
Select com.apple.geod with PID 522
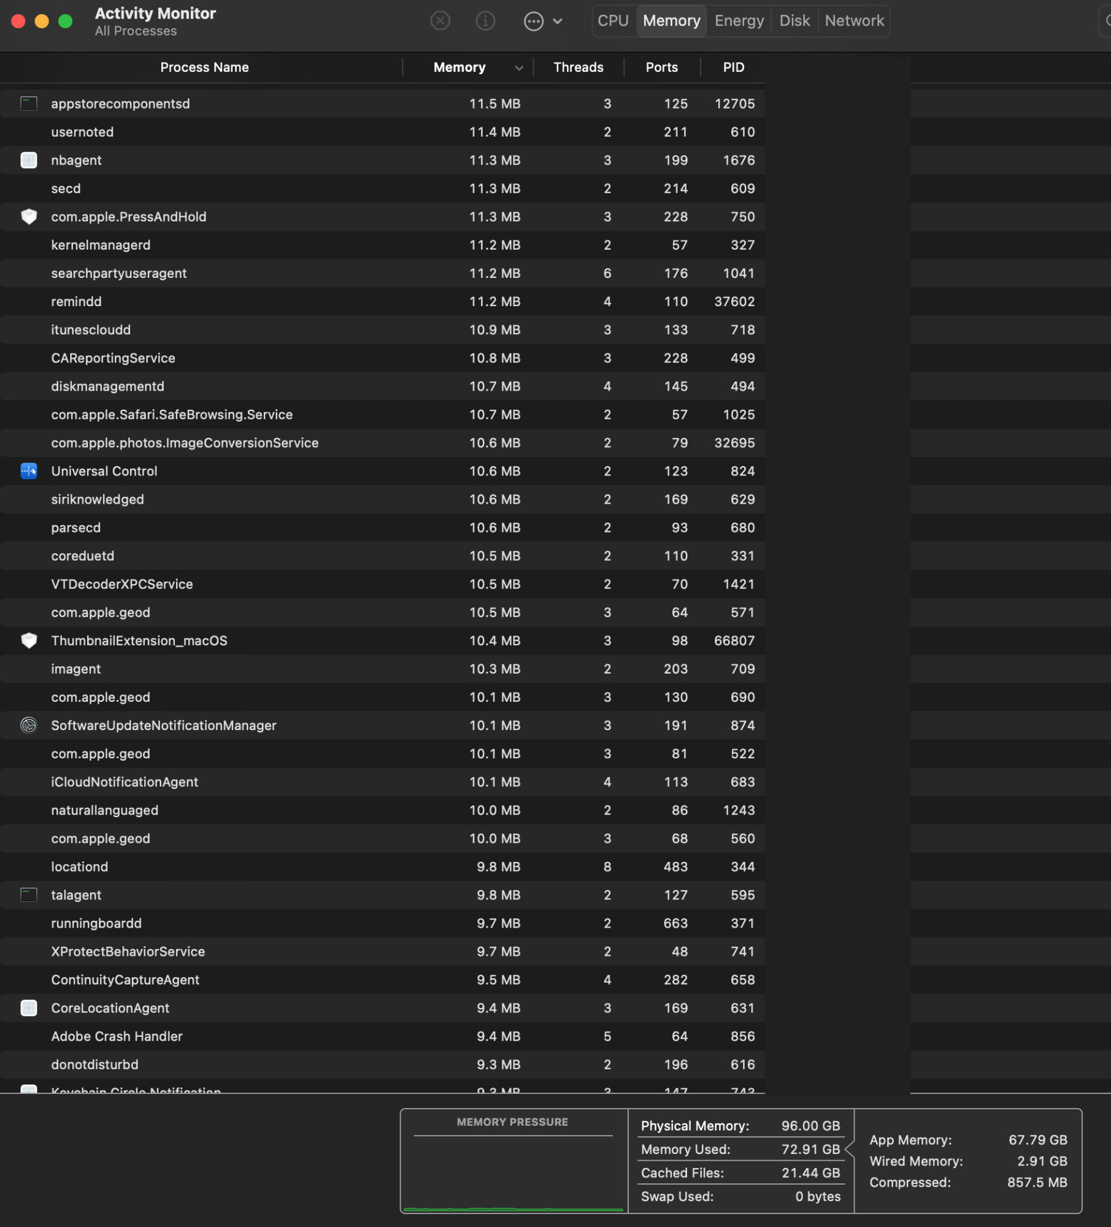pyautogui.click(x=382, y=753)
